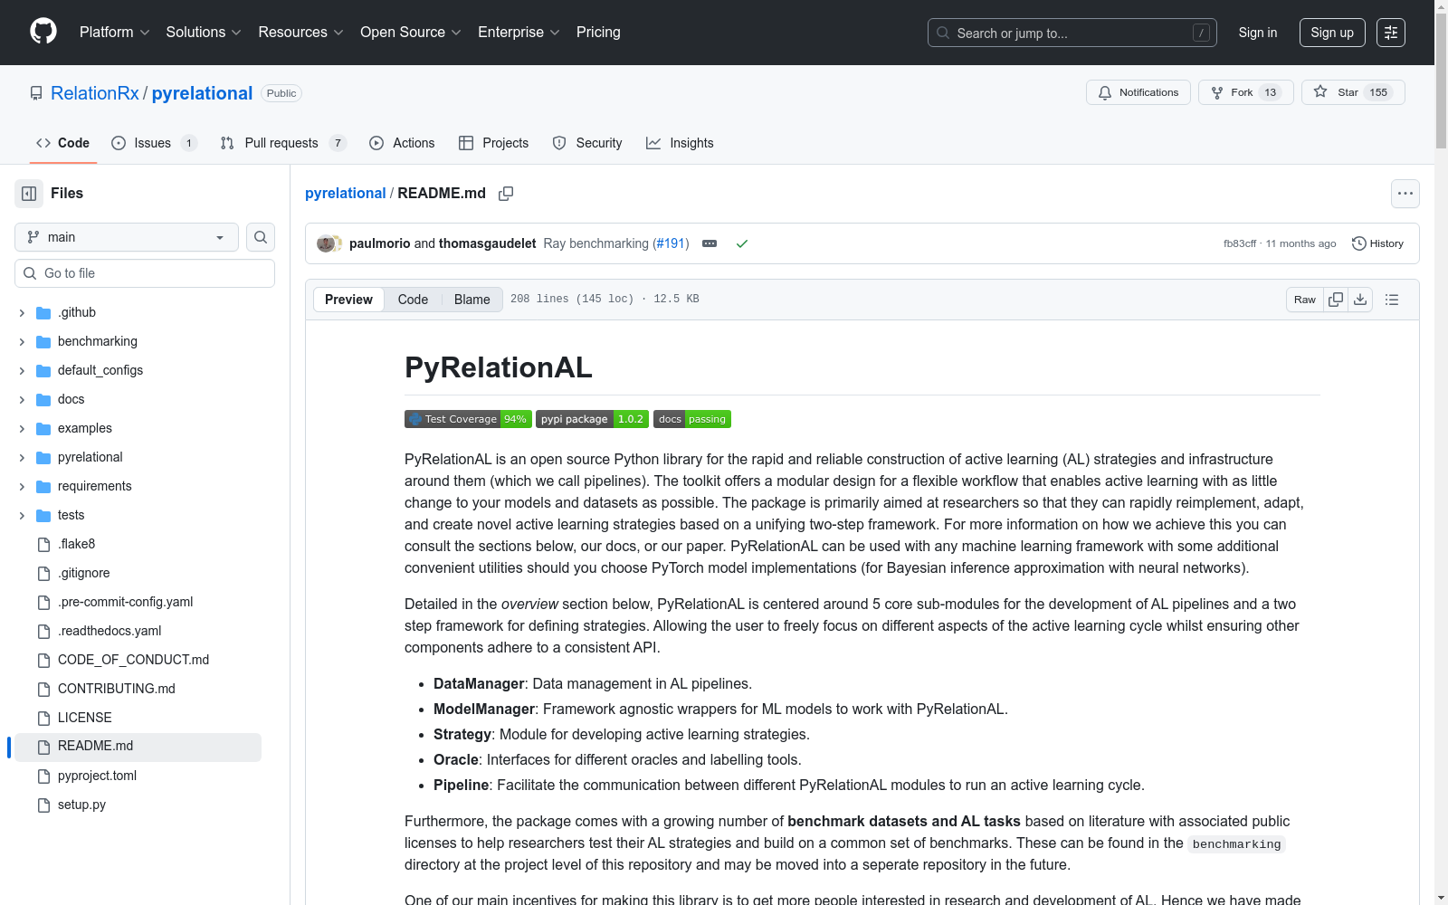Open command palette icon in header
Image resolution: width=1448 pixels, height=905 pixels.
coord(1391,33)
